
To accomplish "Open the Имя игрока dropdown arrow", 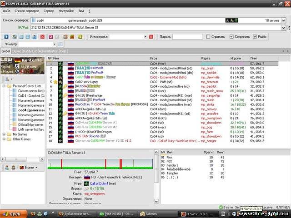I will pyautogui.click(x=145, y=37).
